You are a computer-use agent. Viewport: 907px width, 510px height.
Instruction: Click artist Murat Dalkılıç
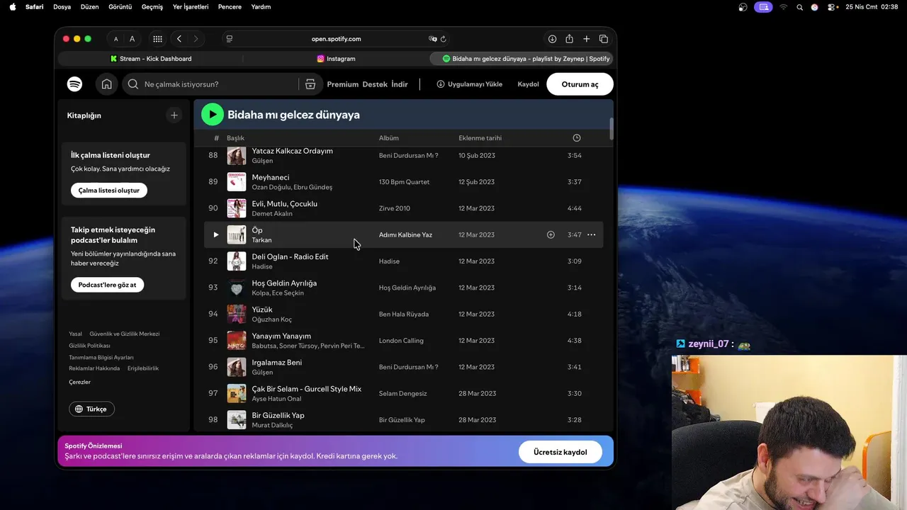click(272, 425)
